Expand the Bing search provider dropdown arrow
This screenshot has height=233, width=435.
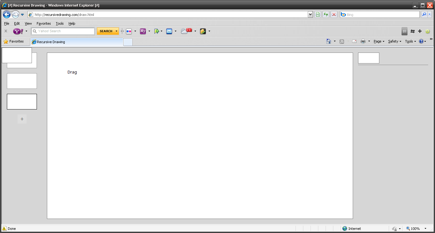[430, 14]
